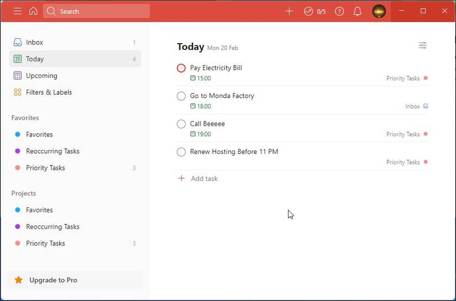456x301 pixels.
Task: Click the Upgrade to Pro star icon
Action: click(19, 280)
